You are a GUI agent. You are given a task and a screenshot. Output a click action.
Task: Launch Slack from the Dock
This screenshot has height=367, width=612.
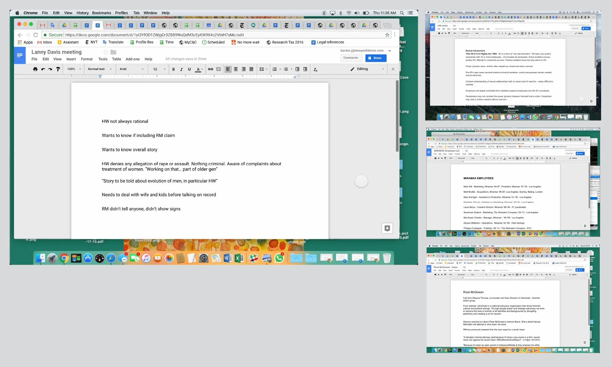click(254, 258)
